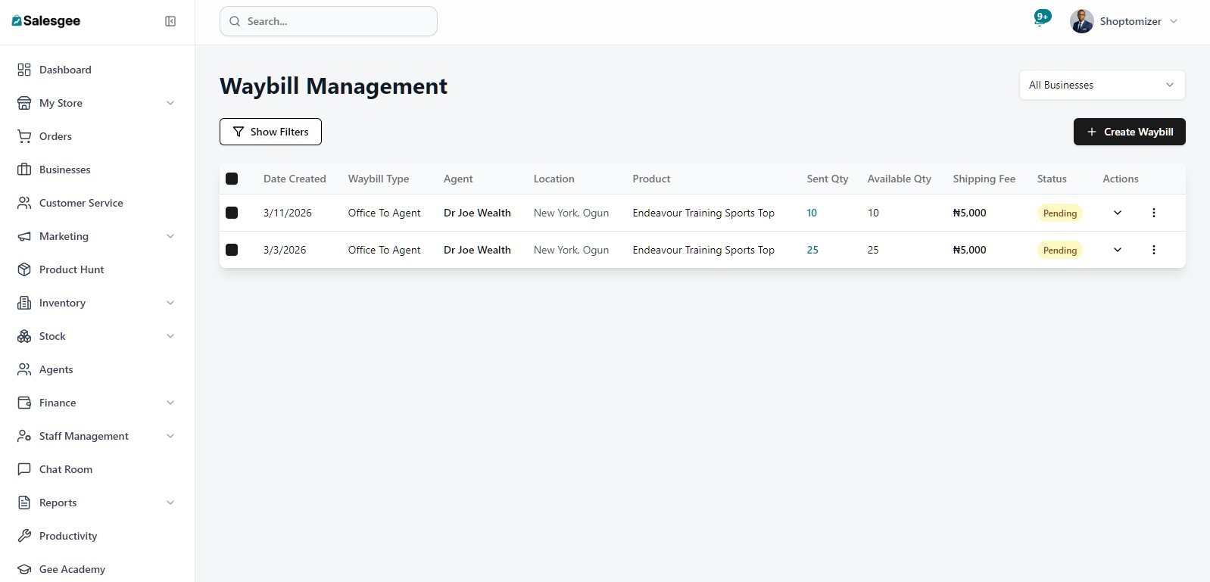
Task: Expand row details for 3/3/2026 waybill
Action: pyautogui.click(x=1118, y=250)
